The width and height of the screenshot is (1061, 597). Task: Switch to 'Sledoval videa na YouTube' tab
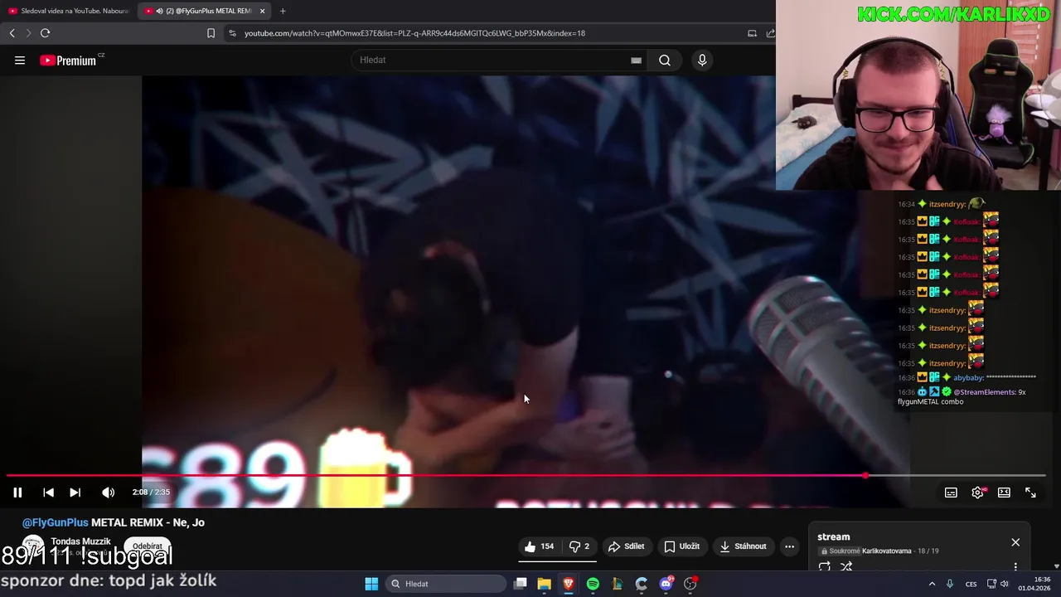pyautogui.click(x=68, y=11)
